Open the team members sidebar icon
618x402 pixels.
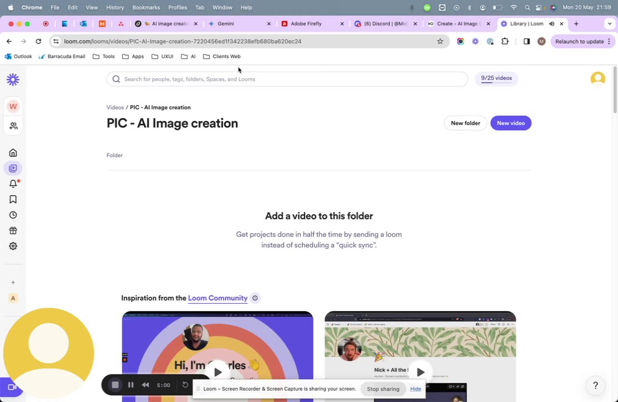(13, 126)
